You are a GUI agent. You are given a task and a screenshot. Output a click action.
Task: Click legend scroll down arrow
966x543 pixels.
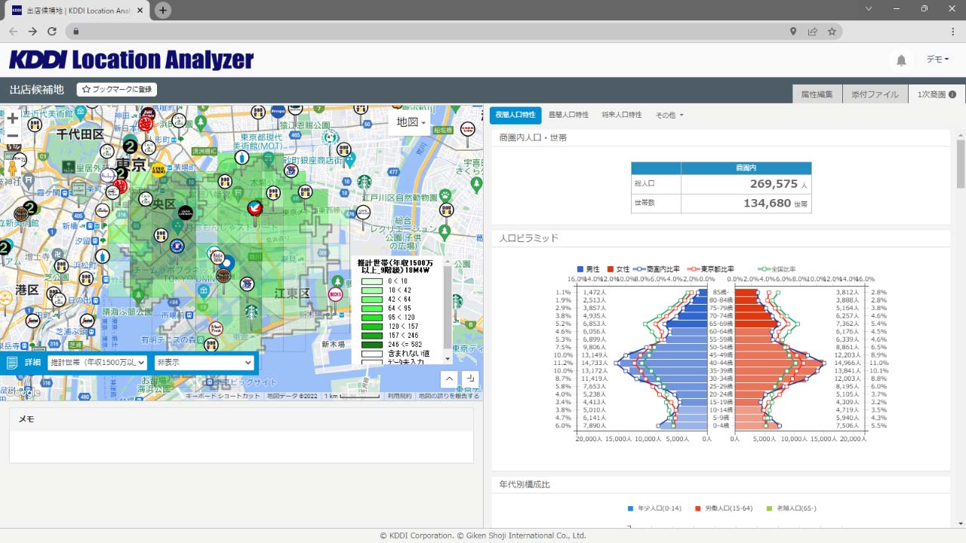(x=448, y=359)
